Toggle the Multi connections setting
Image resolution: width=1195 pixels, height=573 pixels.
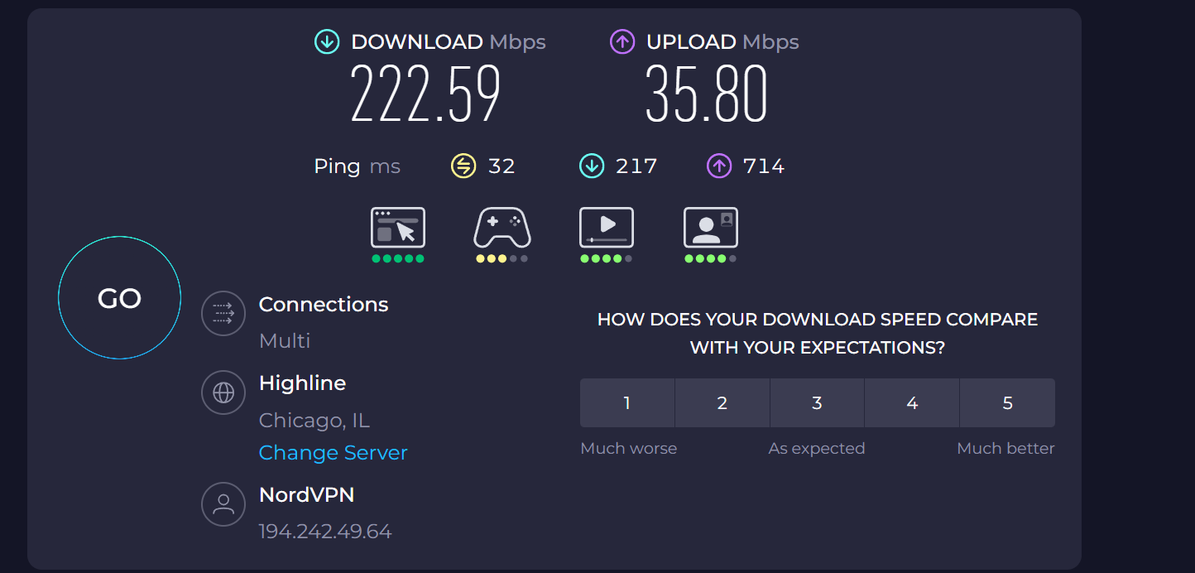pos(285,340)
